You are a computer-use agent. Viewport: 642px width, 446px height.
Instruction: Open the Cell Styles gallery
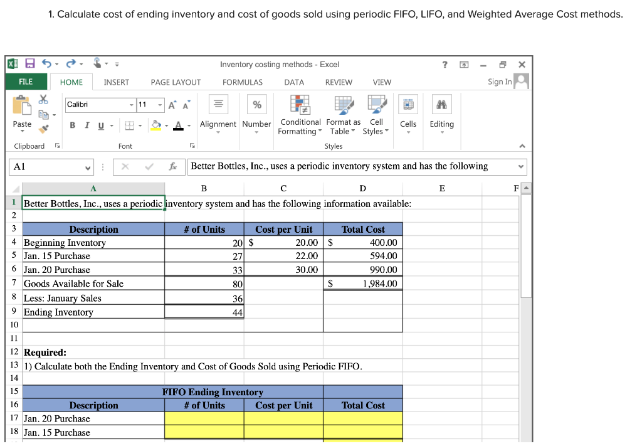[377, 104]
